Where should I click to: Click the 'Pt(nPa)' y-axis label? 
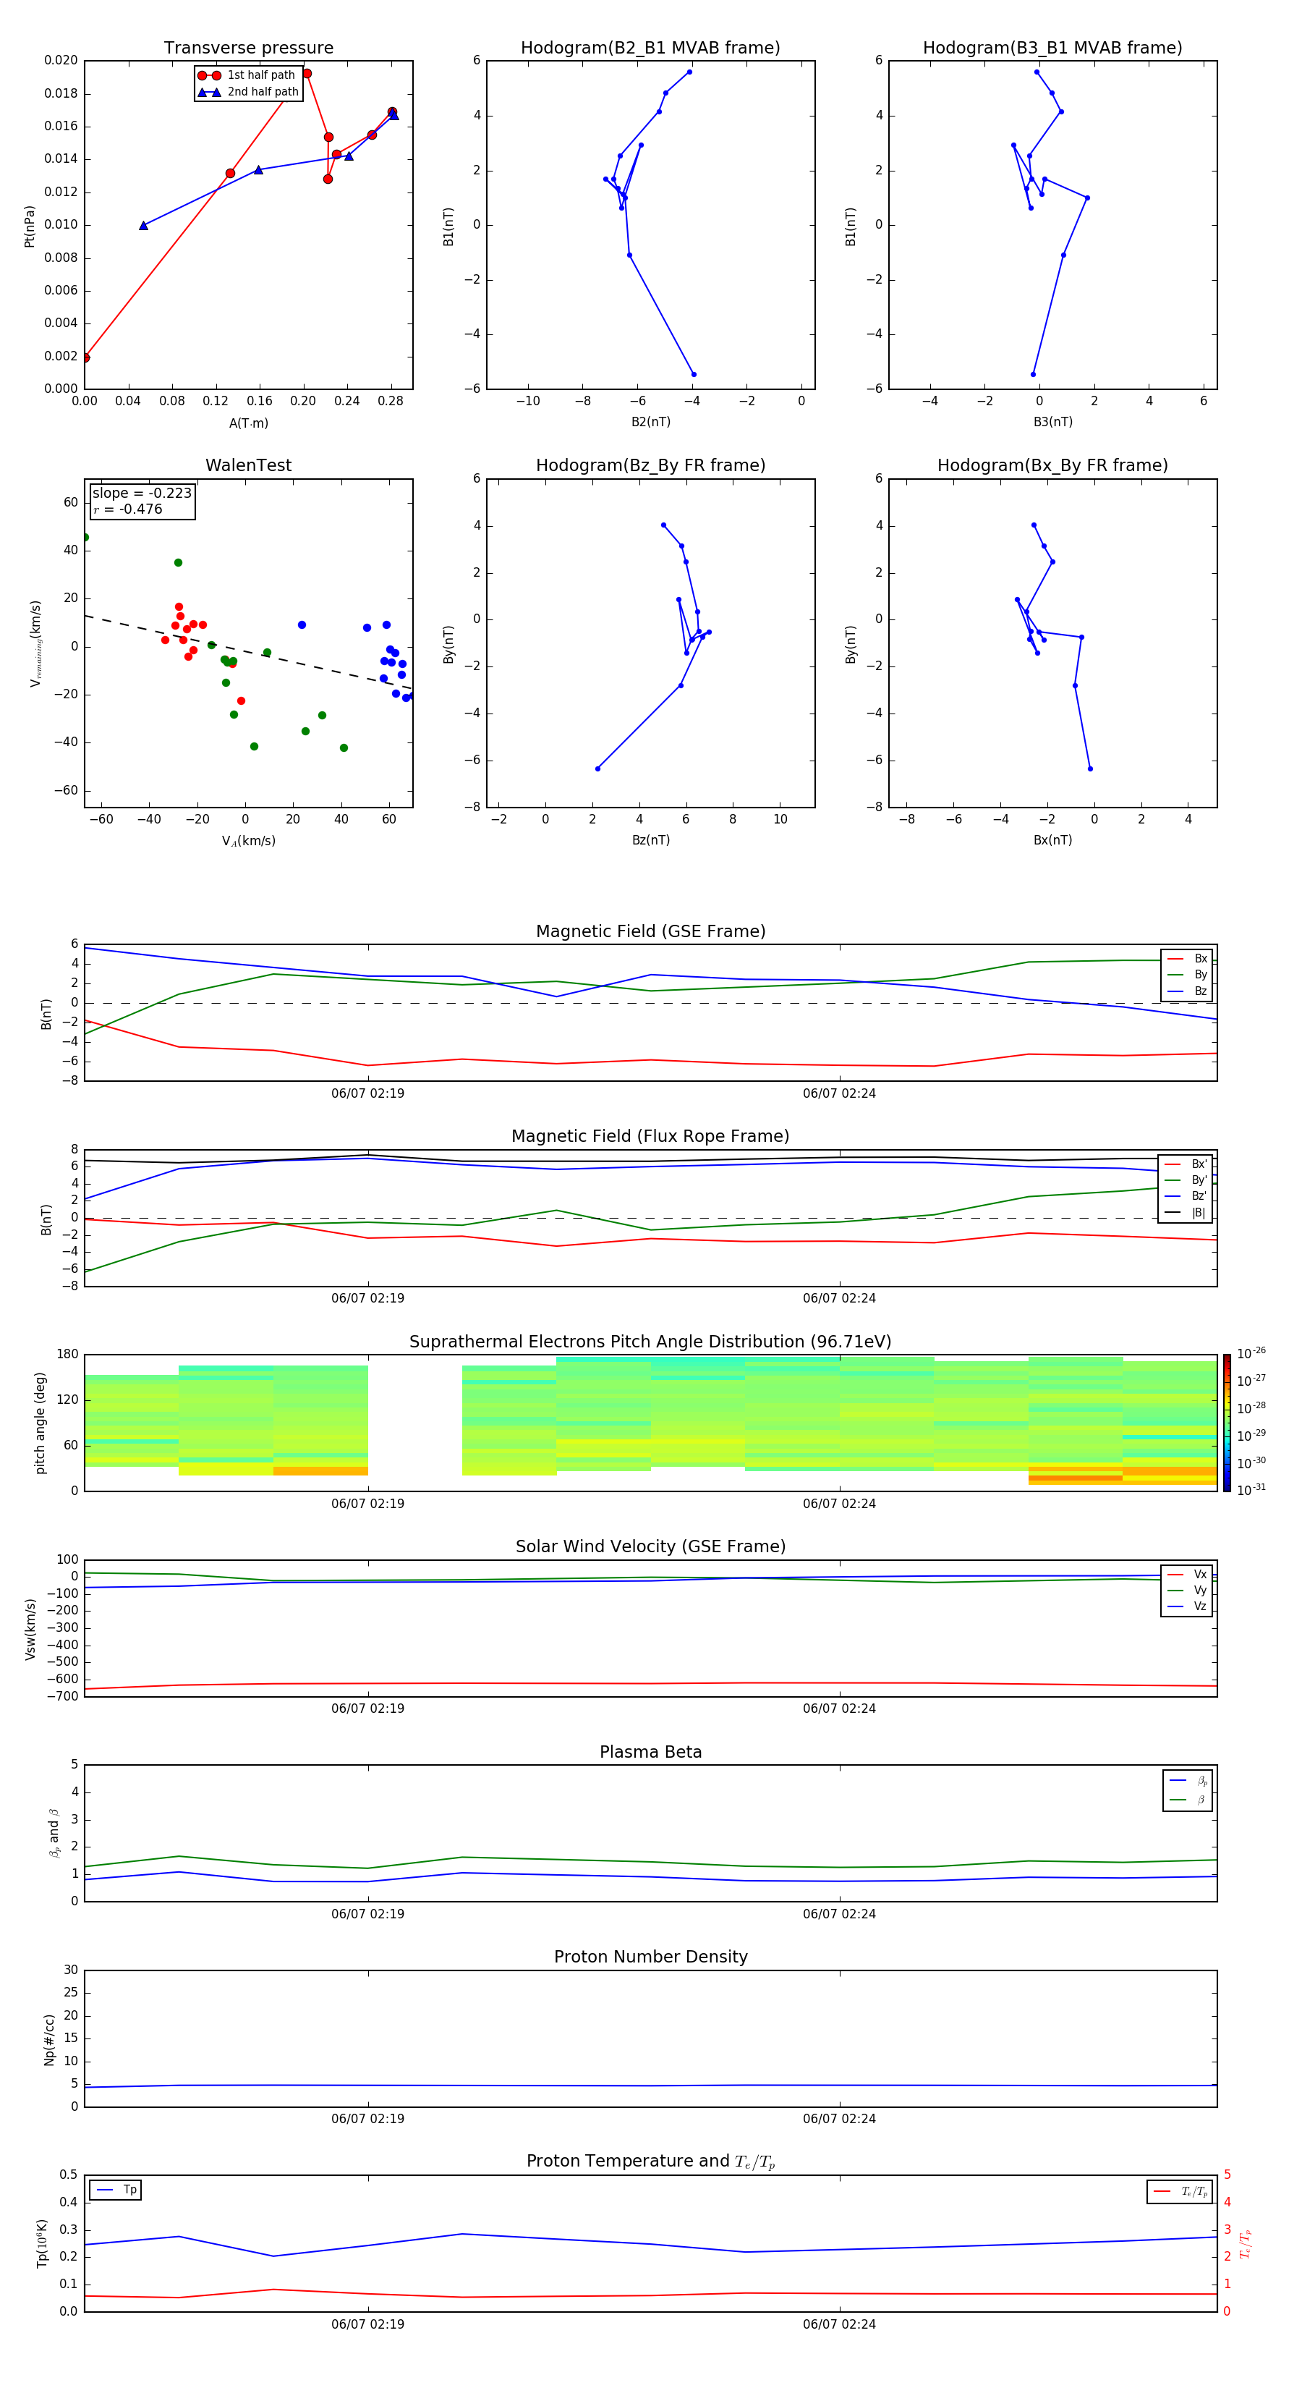[x=30, y=225]
